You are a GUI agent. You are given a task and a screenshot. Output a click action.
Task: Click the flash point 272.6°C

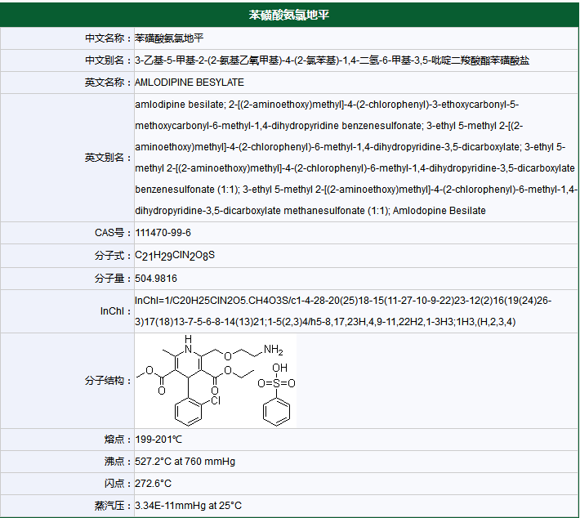[153, 484]
